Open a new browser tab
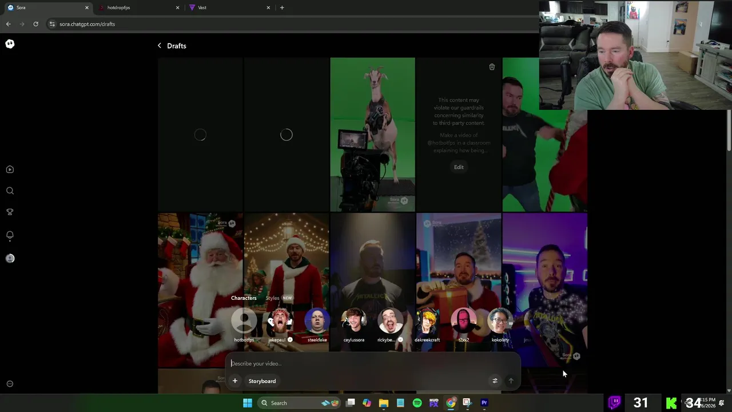 coord(282,7)
